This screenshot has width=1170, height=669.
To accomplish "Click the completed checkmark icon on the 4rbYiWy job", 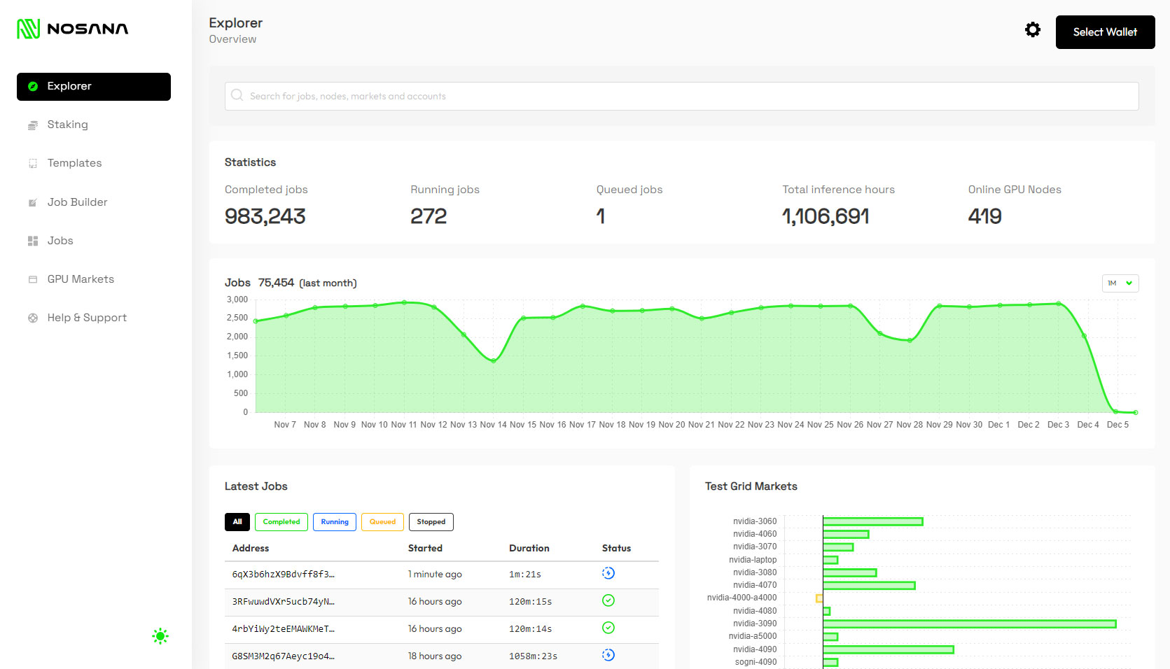I will [608, 628].
